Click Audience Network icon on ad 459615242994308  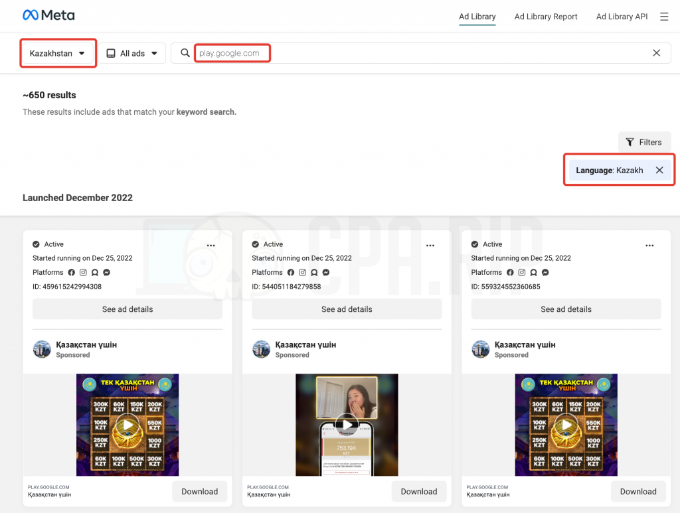[x=95, y=272]
